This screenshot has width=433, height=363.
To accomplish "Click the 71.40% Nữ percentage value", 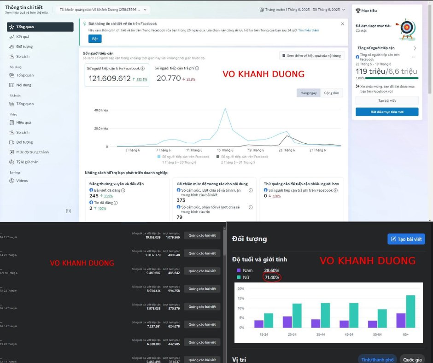I will pyautogui.click(x=272, y=277).
